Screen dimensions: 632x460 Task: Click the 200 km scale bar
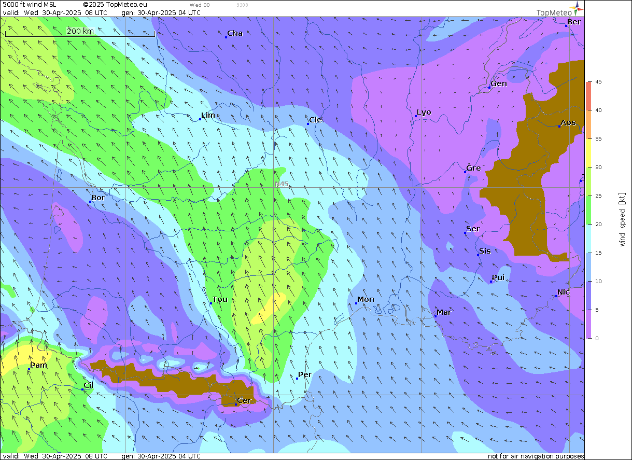[x=80, y=33]
